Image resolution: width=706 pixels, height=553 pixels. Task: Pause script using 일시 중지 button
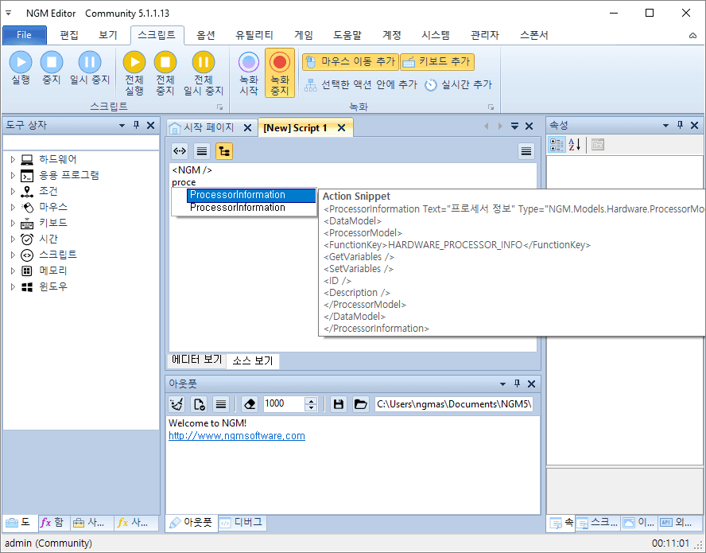90,68
